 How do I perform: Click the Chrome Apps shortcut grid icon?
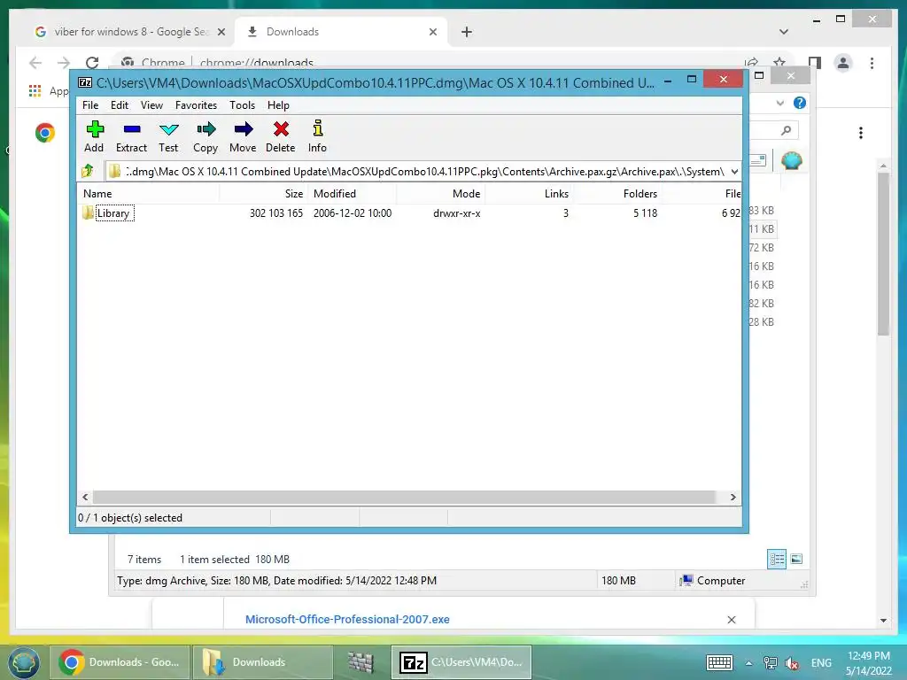tap(35, 91)
